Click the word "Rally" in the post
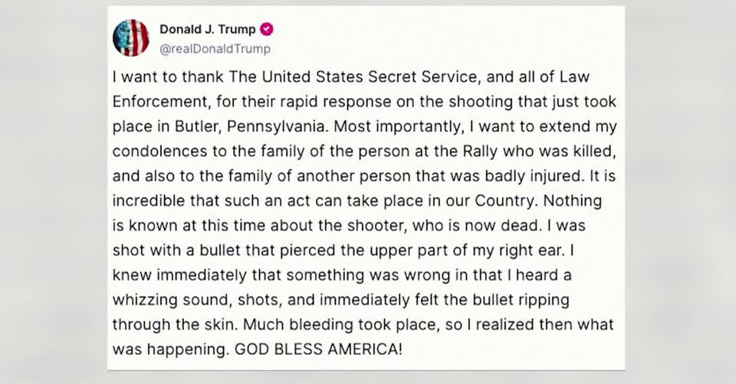Viewport: 736px width, 384px height. tap(468, 151)
